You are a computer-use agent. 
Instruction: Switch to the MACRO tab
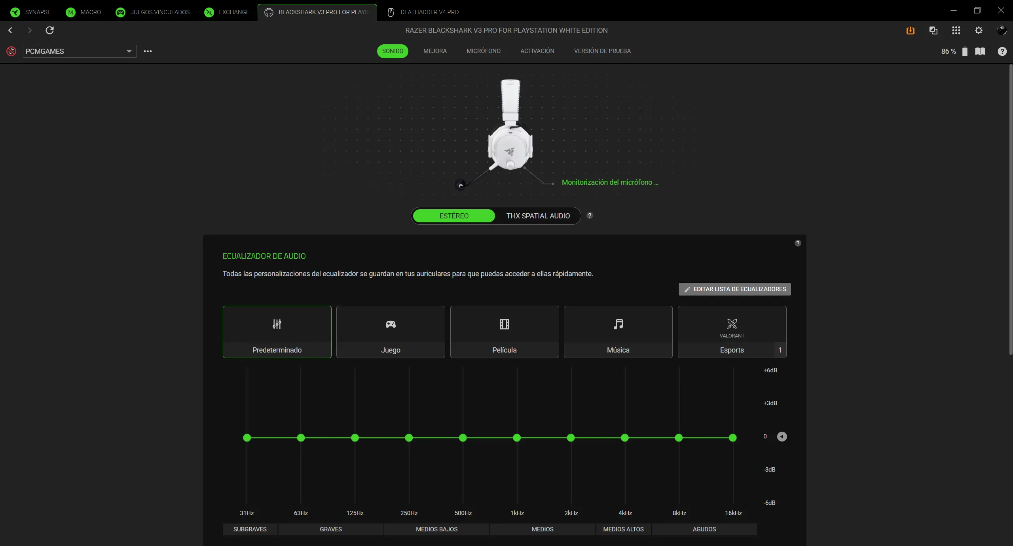point(83,12)
